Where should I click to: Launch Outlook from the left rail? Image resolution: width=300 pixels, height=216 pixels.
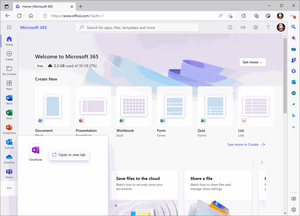[x=9, y=144]
